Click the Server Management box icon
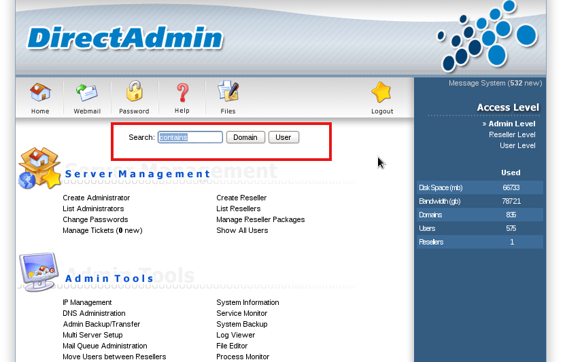 pyautogui.click(x=39, y=168)
